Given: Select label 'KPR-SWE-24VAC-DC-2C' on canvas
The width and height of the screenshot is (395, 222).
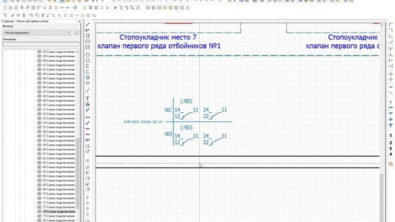Looking at the screenshot, I should 143,122.
